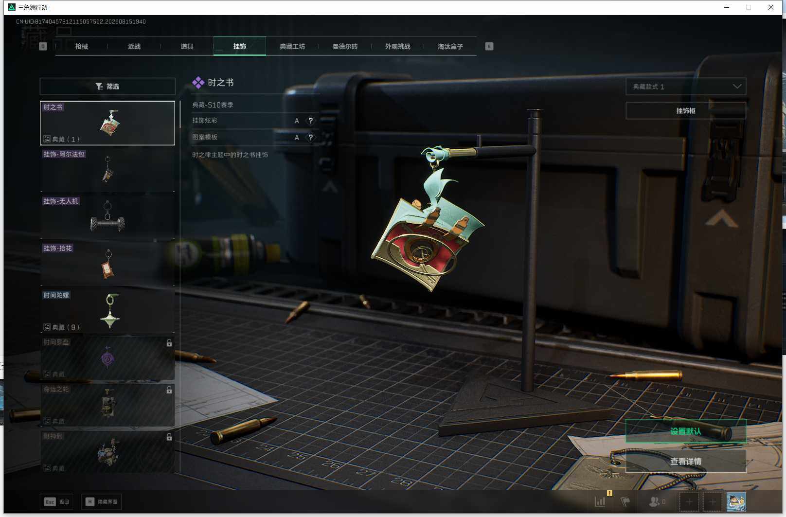Click the charm list scrollbar
This screenshot has width=786, height=517.
coord(180,114)
